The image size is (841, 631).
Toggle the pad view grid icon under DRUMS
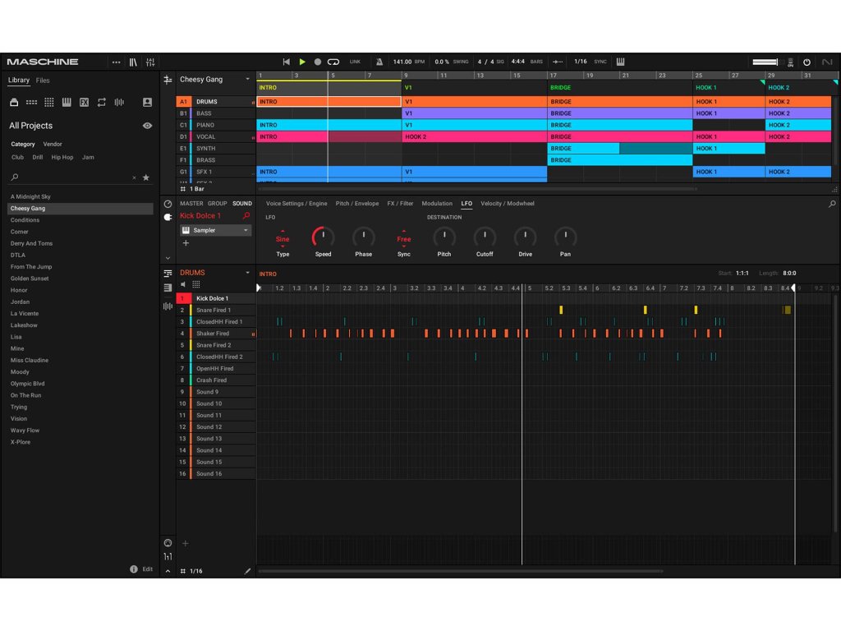pyautogui.click(x=196, y=284)
